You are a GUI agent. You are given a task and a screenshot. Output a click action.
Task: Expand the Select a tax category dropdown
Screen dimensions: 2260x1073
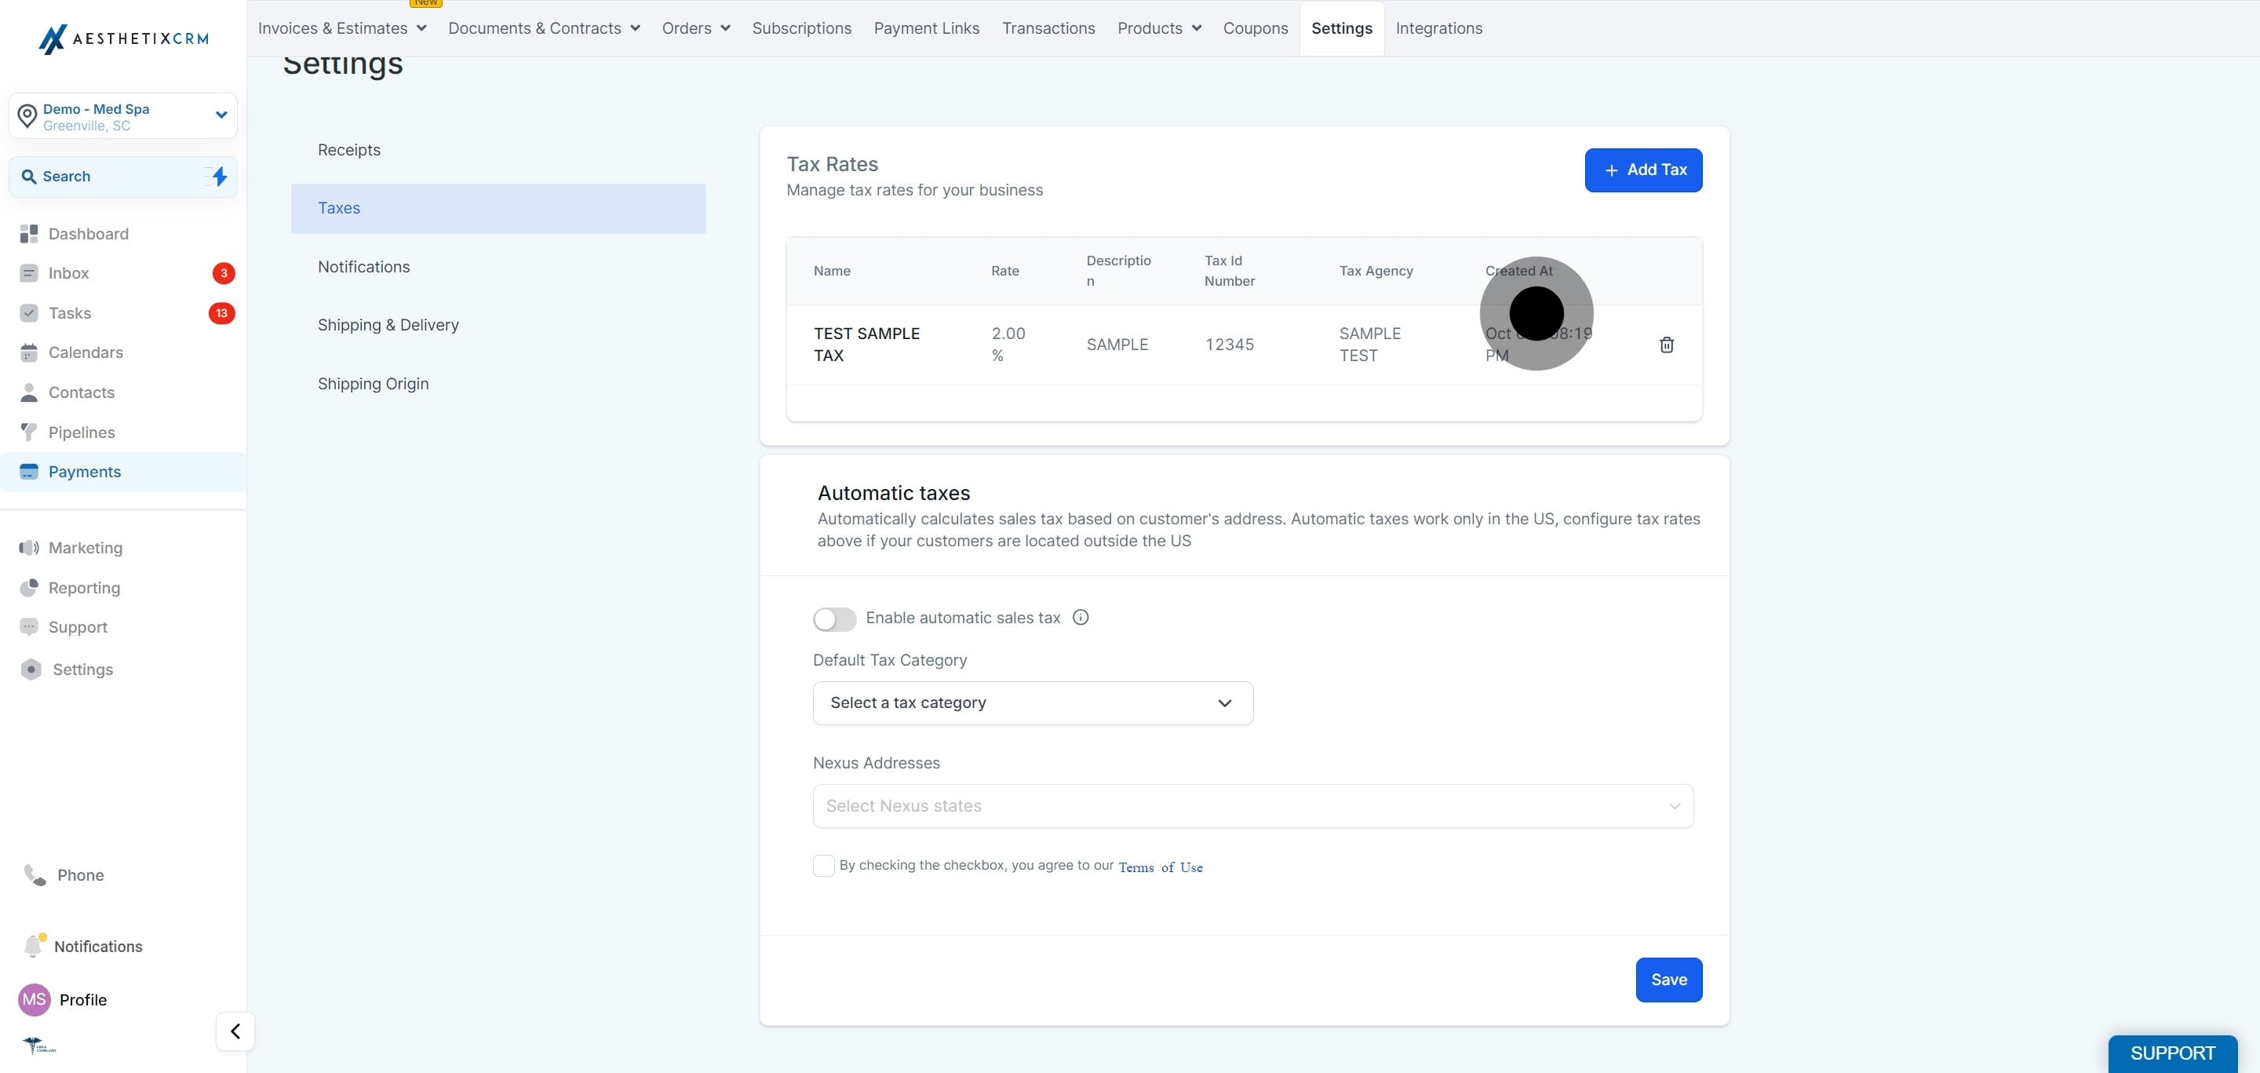click(x=1033, y=703)
